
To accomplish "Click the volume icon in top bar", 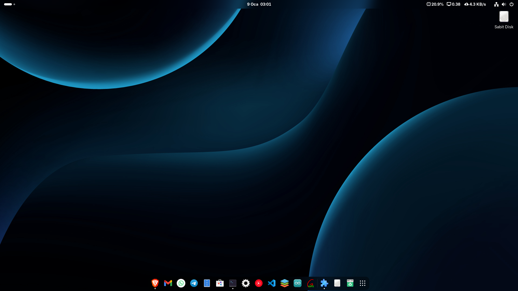I will 504,4.
